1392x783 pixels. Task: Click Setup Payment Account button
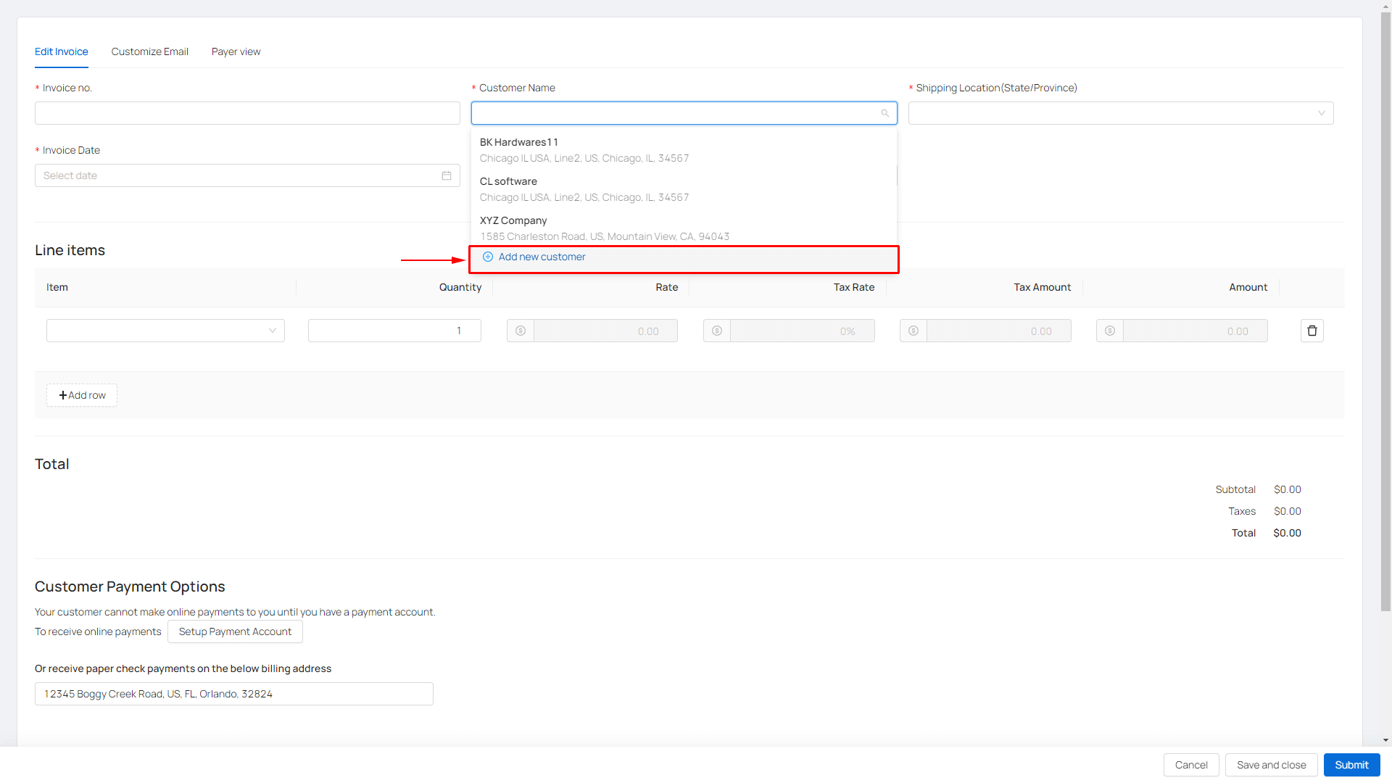pos(235,631)
